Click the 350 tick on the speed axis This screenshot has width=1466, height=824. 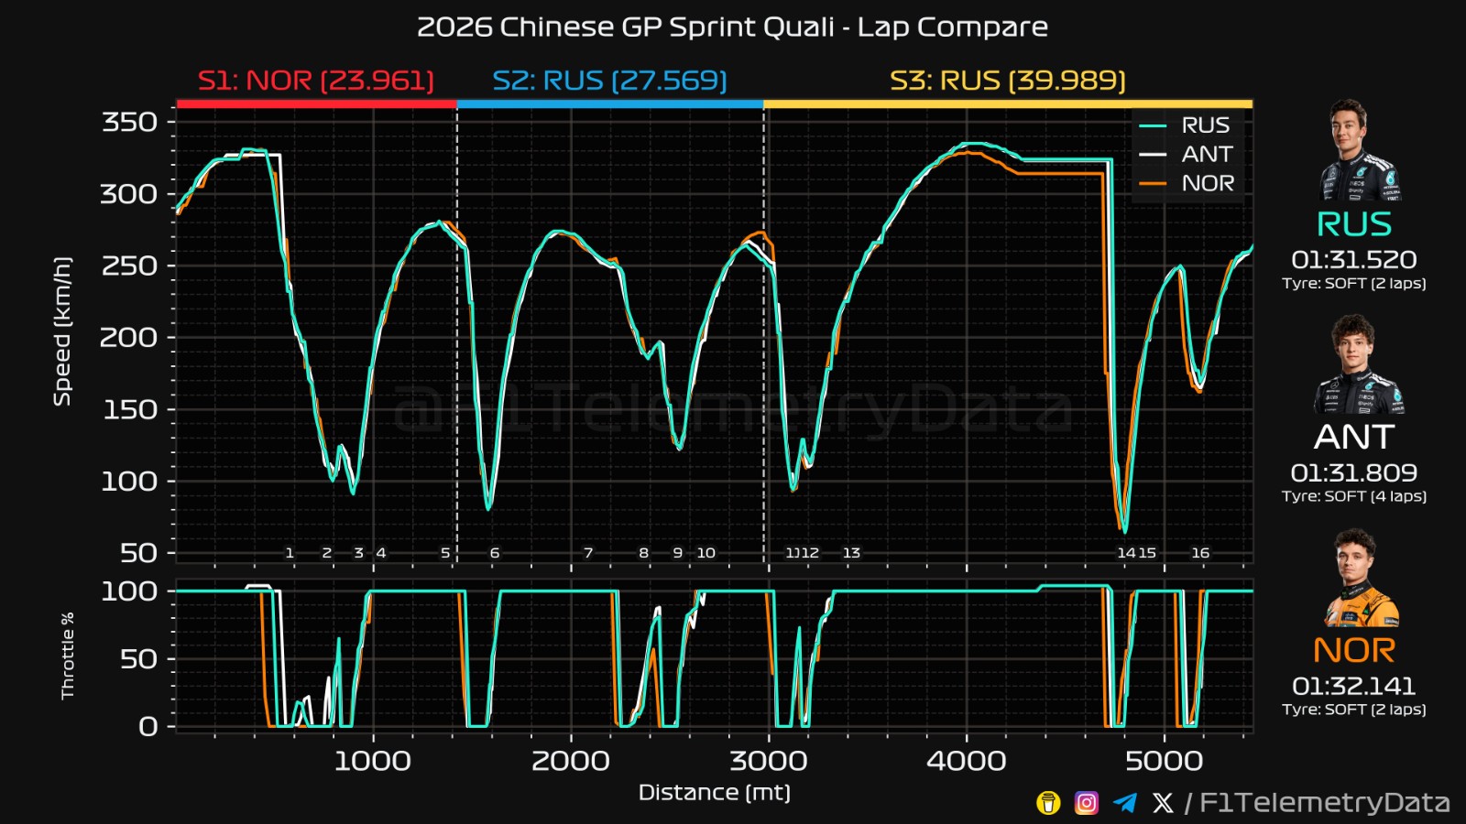pyautogui.click(x=129, y=123)
